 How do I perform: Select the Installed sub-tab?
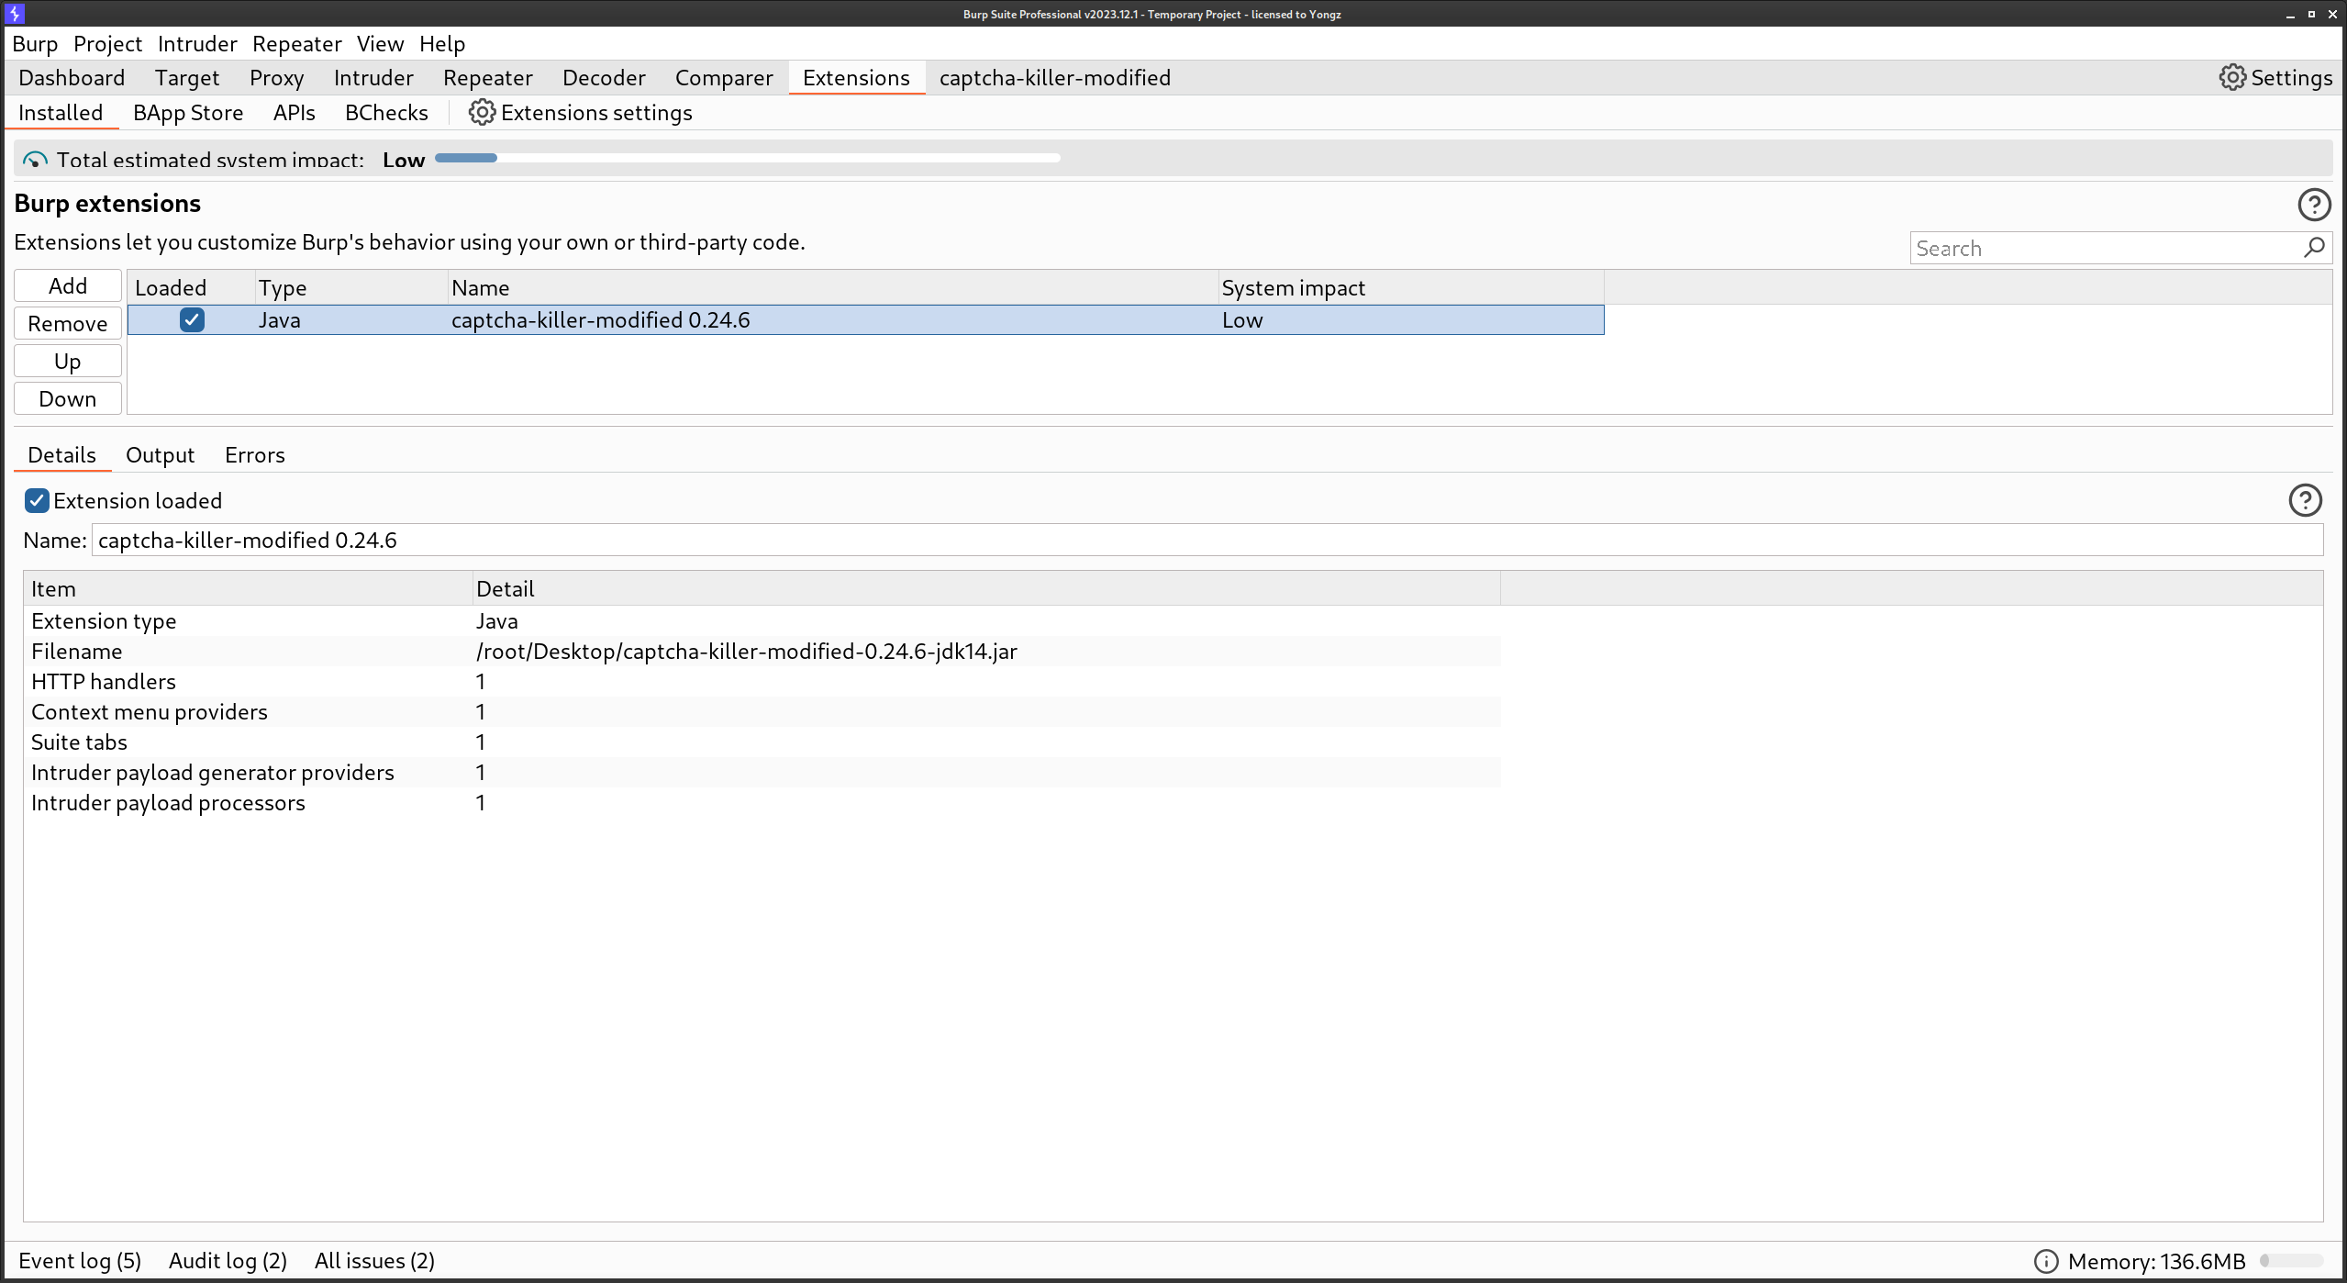[61, 113]
